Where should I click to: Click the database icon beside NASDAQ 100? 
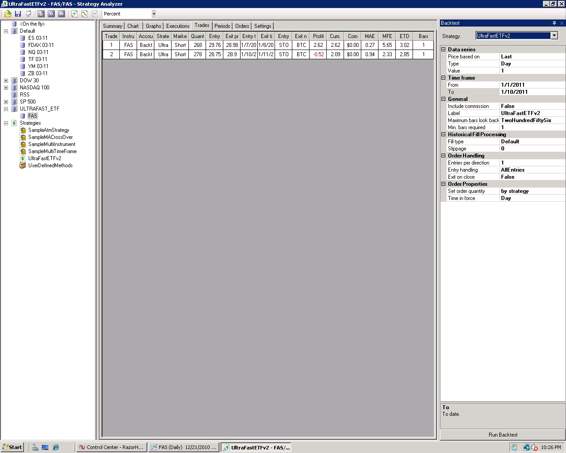tap(14, 88)
